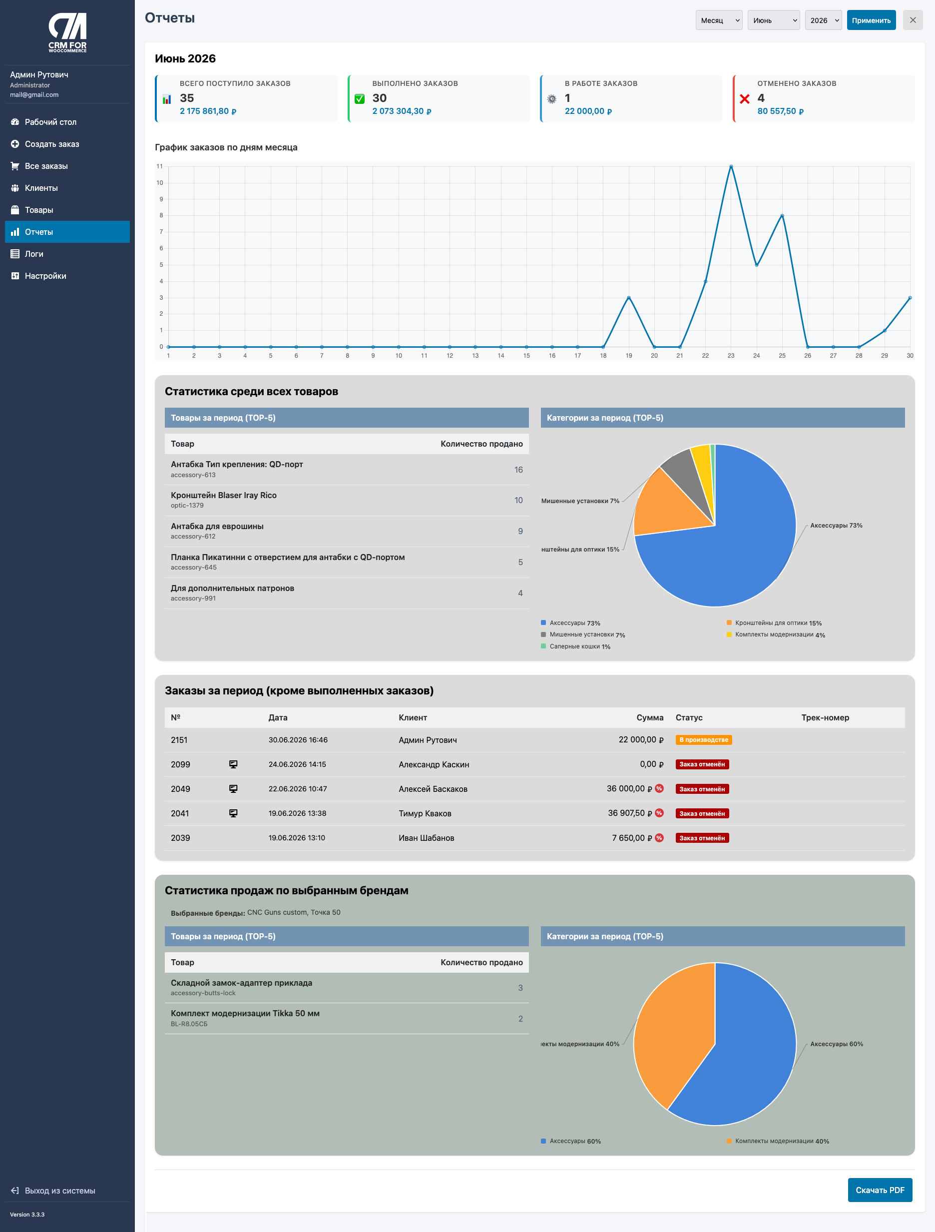Image resolution: width=935 pixels, height=1232 pixels.
Task: Click the discount percent icon for order 2039
Action: pos(659,838)
